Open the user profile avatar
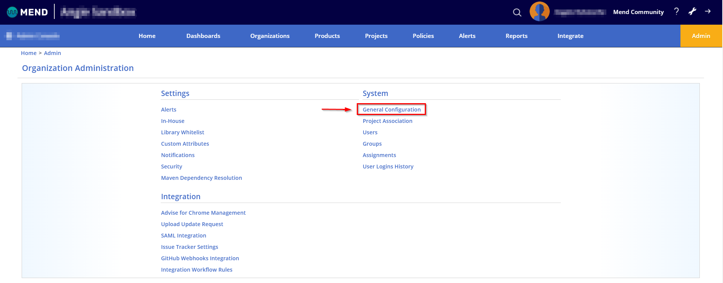Image resolution: width=723 pixels, height=283 pixels. point(539,12)
